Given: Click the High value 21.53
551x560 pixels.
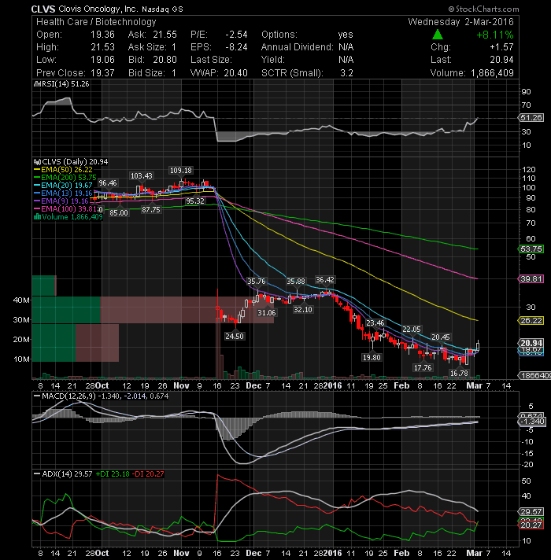Looking at the screenshot, I should pyautogui.click(x=102, y=47).
